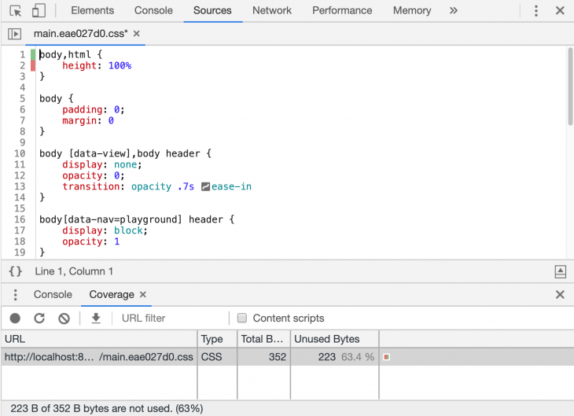Start recording coverage with the record button
574x416 pixels.
pos(15,318)
